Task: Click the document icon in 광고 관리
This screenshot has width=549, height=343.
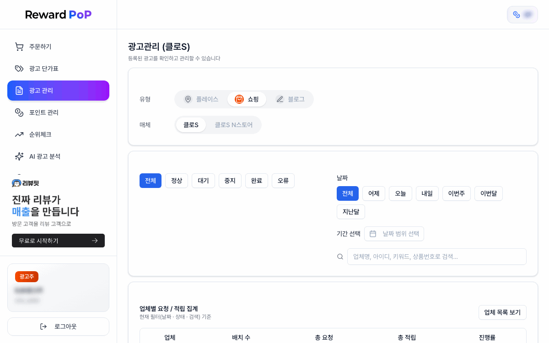Action: [x=19, y=91]
